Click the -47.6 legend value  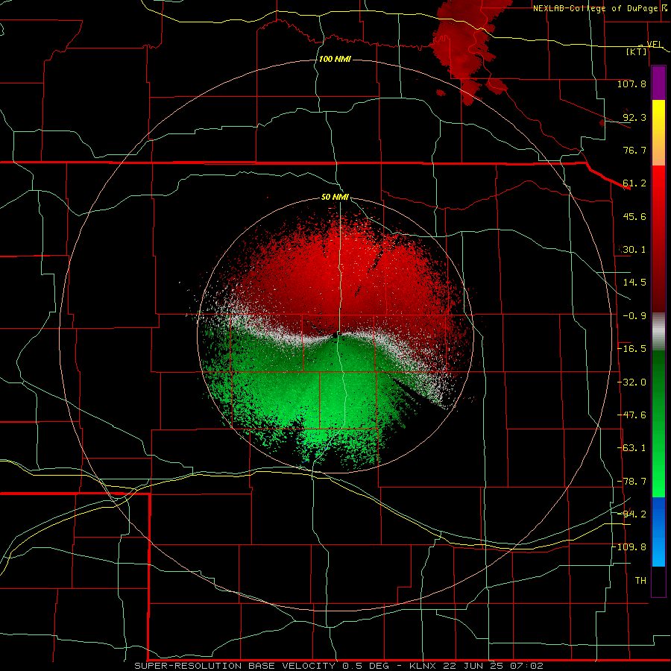(x=631, y=415)
